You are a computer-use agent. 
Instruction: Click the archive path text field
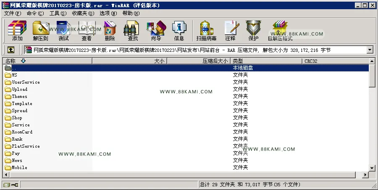tap(195, 50)
